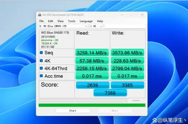Screen dimensions: 188x124
Task: Click the Write column header
Action: click(118, 33)
